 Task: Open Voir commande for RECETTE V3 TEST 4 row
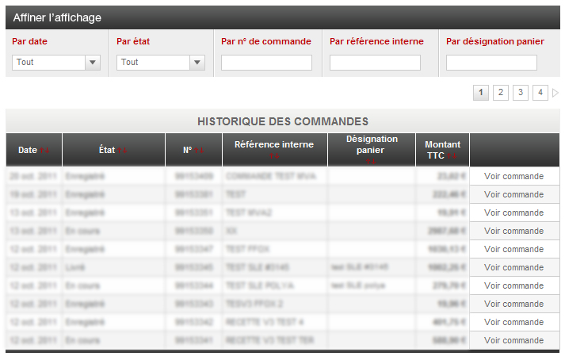coord(513,322)
